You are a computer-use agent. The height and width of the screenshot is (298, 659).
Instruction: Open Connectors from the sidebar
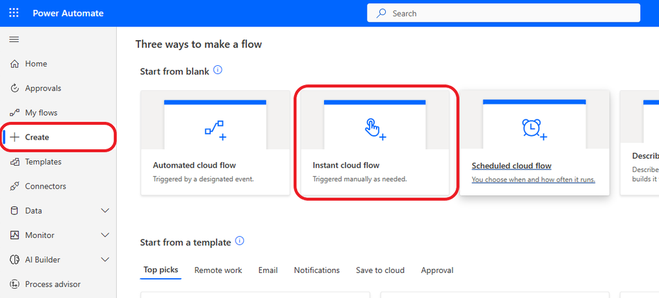click(x=58, y=186)
